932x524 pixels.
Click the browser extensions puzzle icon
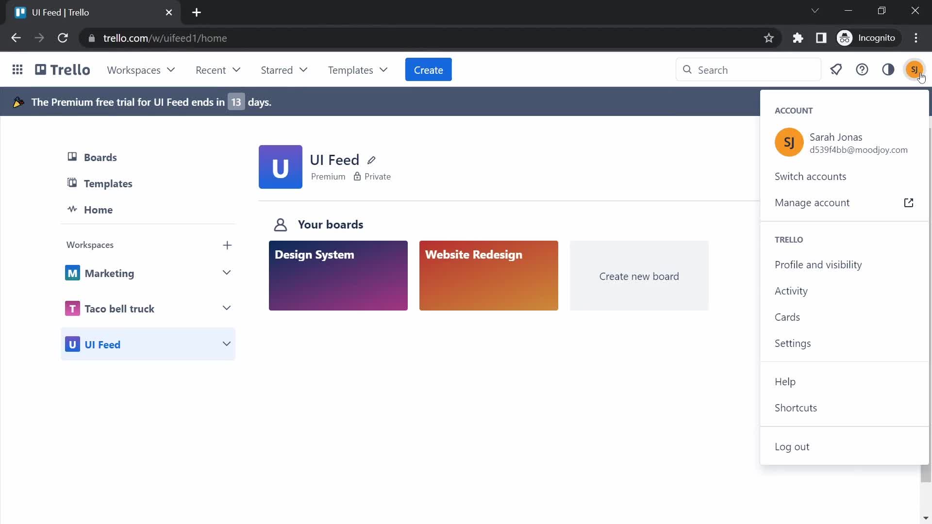798,38
